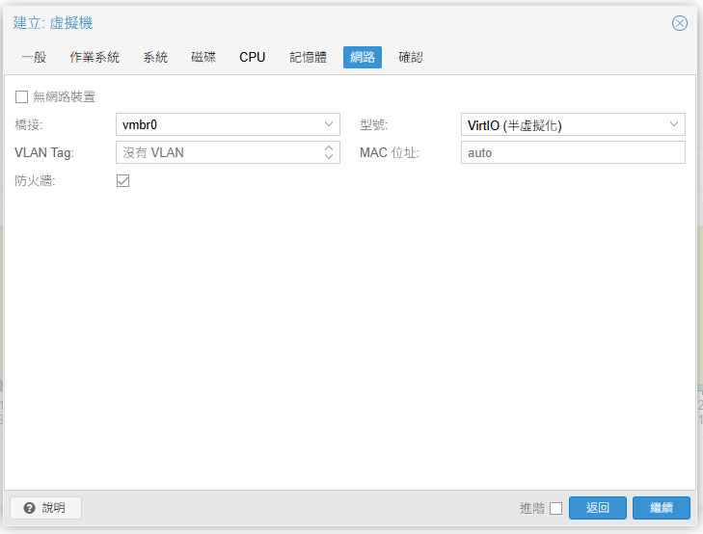This screenshot has height=534, width=703.
Task: Open the 型號 VirtIO model dropdown
Action: (x=674, y=124)
